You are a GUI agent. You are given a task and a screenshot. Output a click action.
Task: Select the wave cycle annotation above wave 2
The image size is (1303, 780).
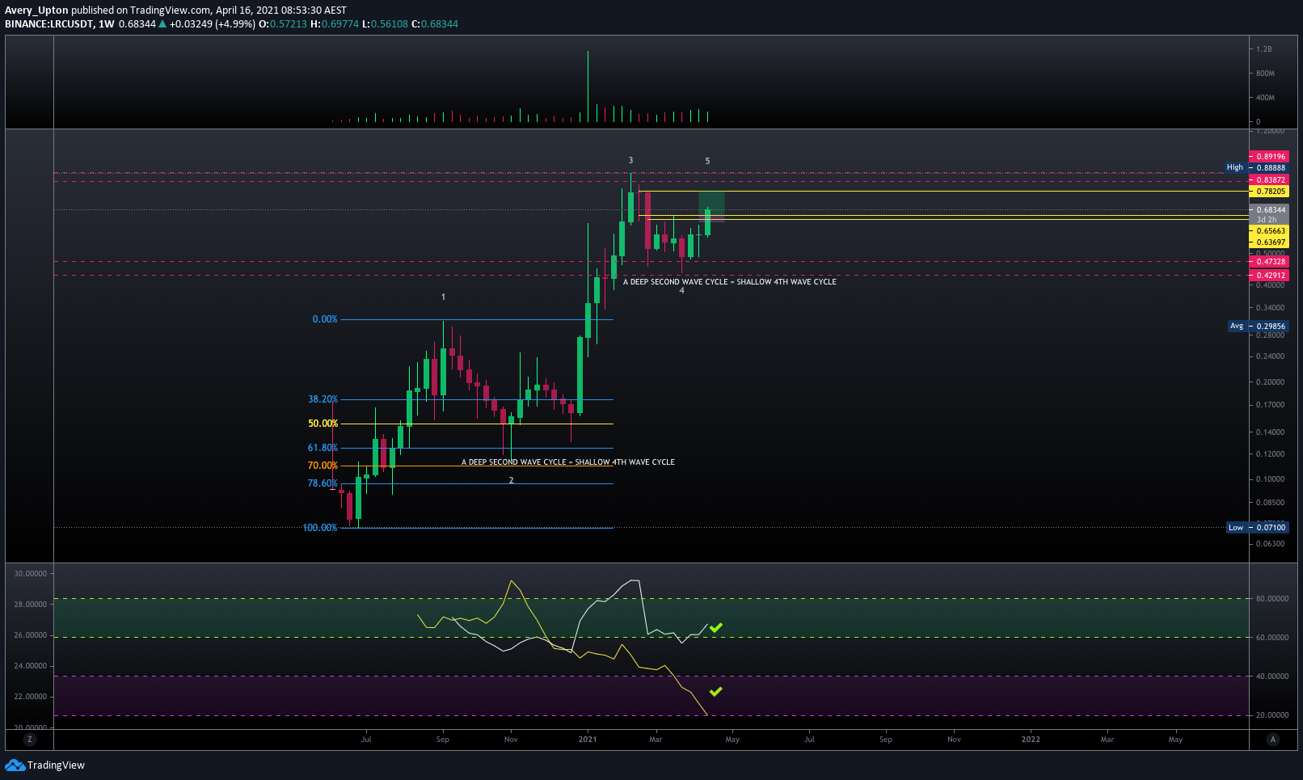coord(567,462)
